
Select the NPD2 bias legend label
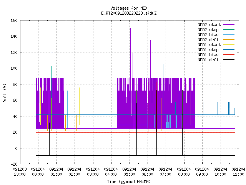tap(208, 35)
